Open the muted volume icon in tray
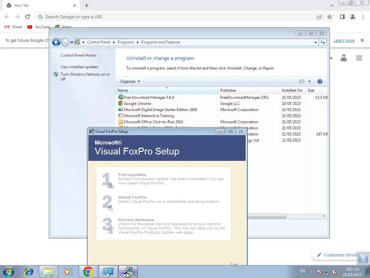 click(x=334, y=272)
